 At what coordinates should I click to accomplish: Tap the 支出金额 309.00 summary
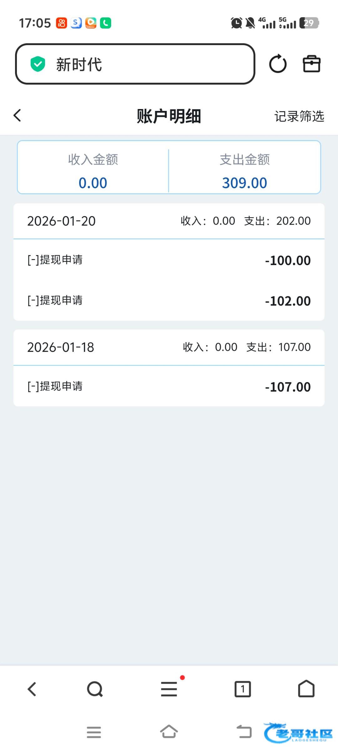(244, 171)
